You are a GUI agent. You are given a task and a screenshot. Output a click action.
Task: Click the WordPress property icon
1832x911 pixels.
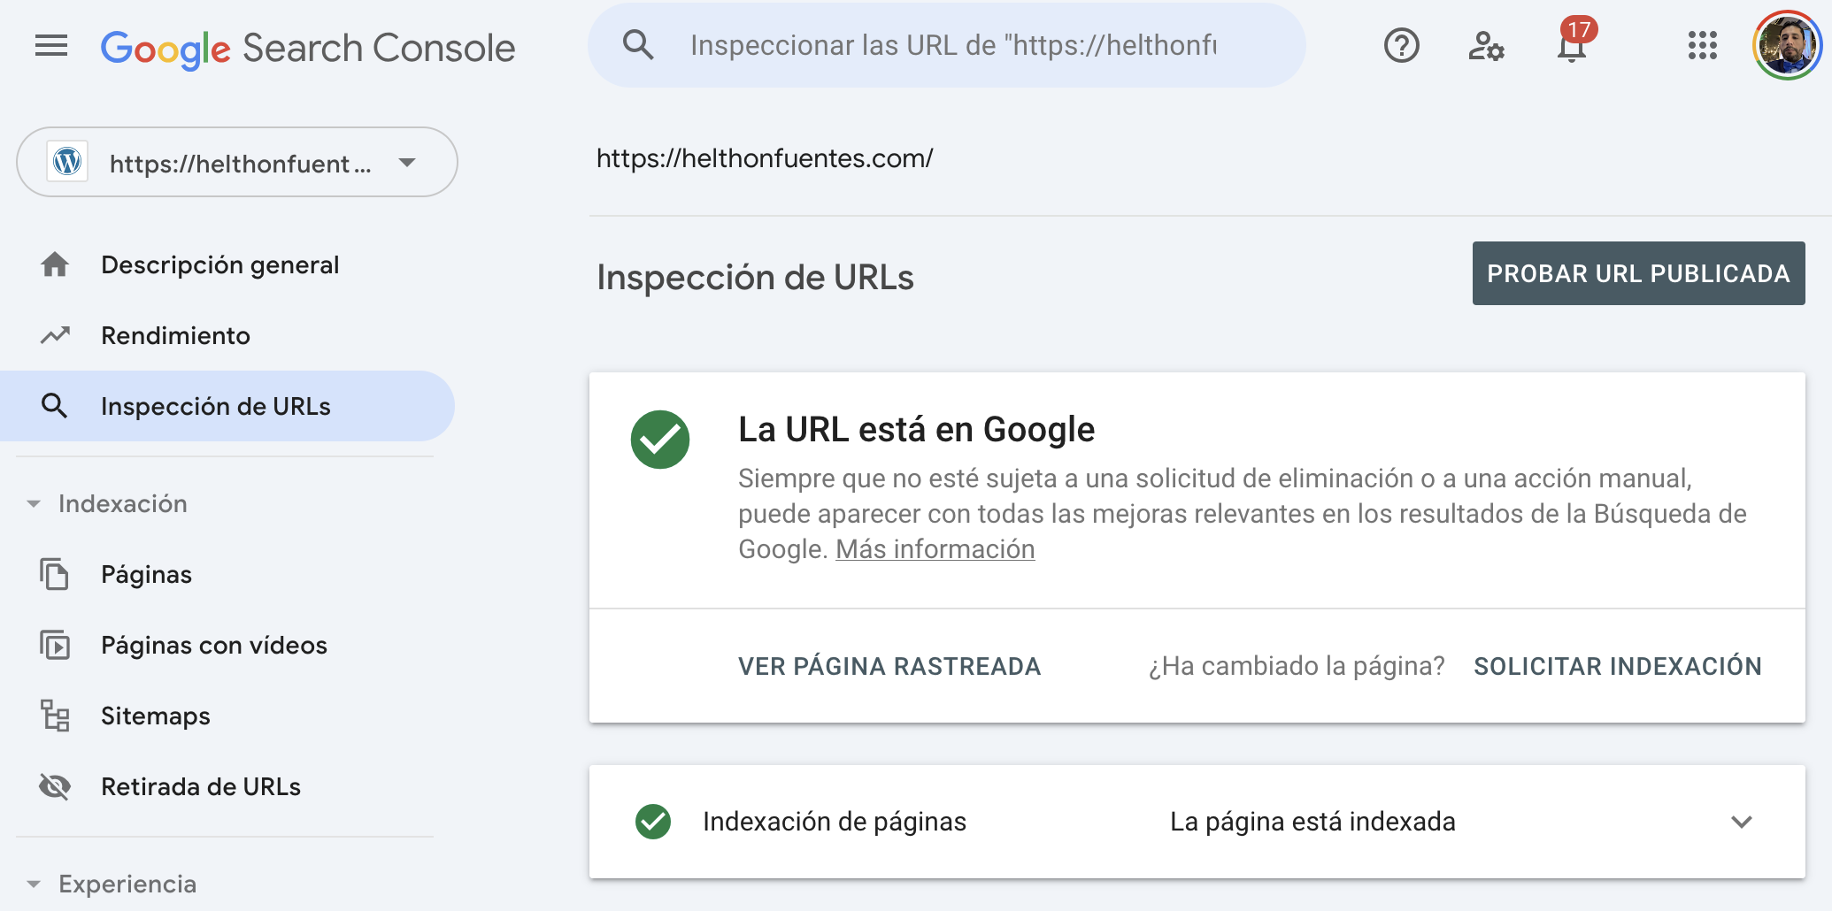67,162
